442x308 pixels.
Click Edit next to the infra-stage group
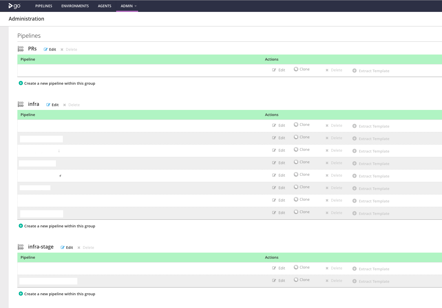point(67,247)
